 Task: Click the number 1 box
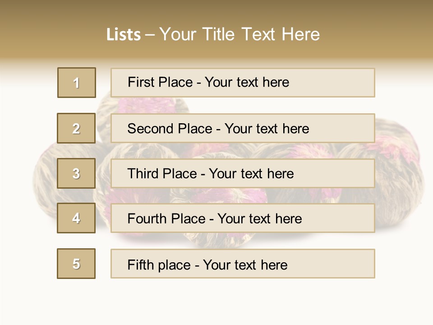coord(77,83)
